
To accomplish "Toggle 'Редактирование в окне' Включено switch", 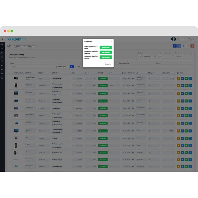I will (106, 48).
